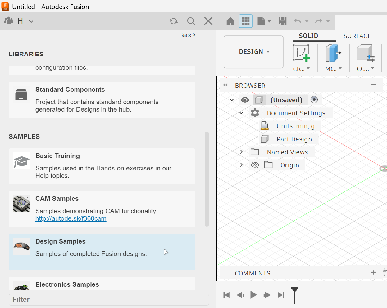Image resolution: width=387 pixels, height=308 pixels.
Task: Toggle the Data Panel grid icon
Action: [246, 21]
